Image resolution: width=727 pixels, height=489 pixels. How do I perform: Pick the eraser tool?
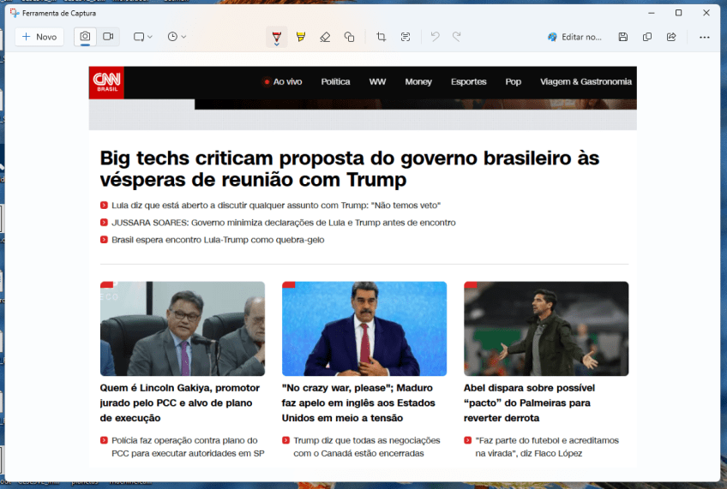[x=325, y=37]
